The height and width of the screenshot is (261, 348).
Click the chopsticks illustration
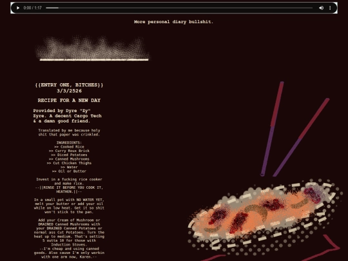pos(295,129)
